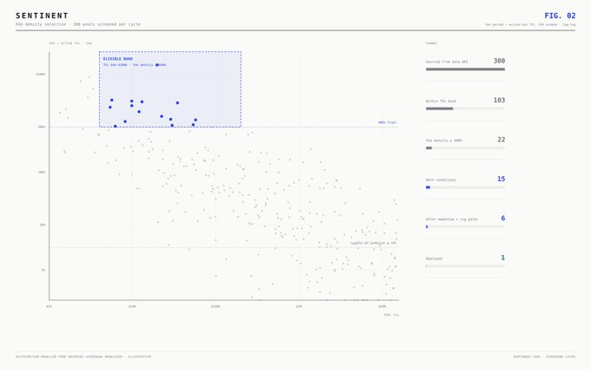Click the value 103 in funnel

pyautogui.click(x=499, y=100)
